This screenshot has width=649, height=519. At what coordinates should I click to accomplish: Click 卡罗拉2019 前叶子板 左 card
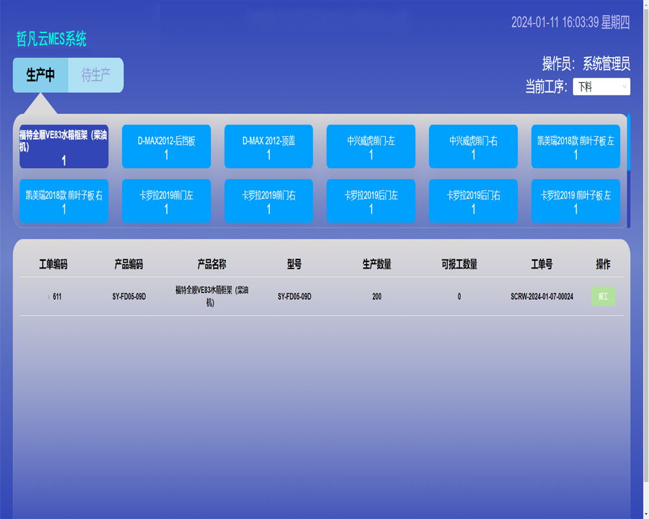click(x=575, y=201)
